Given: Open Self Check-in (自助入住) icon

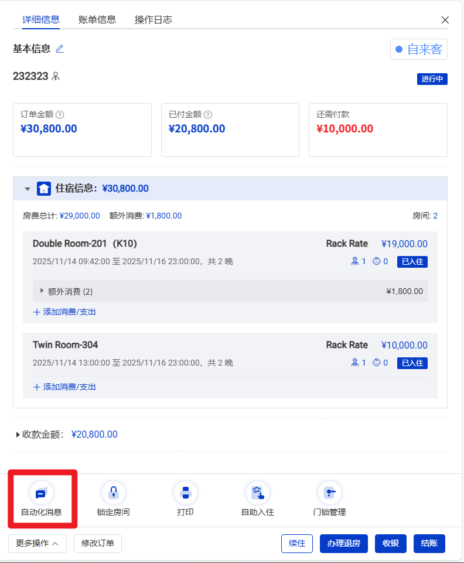Looking at the screenshot, I should [x=257, y=493].
